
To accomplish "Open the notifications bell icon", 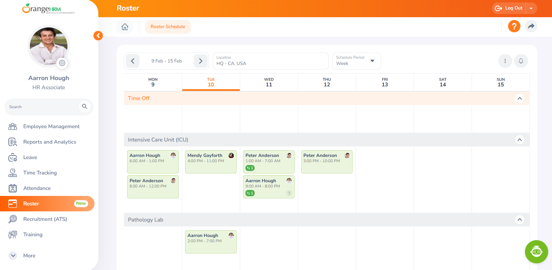I will click(521, 61).
